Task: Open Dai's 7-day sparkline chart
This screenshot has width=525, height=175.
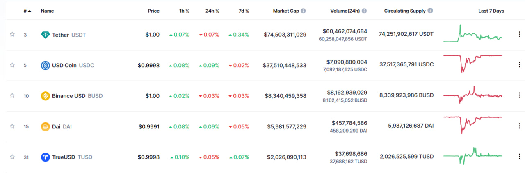Action: [x=472, y=124]
